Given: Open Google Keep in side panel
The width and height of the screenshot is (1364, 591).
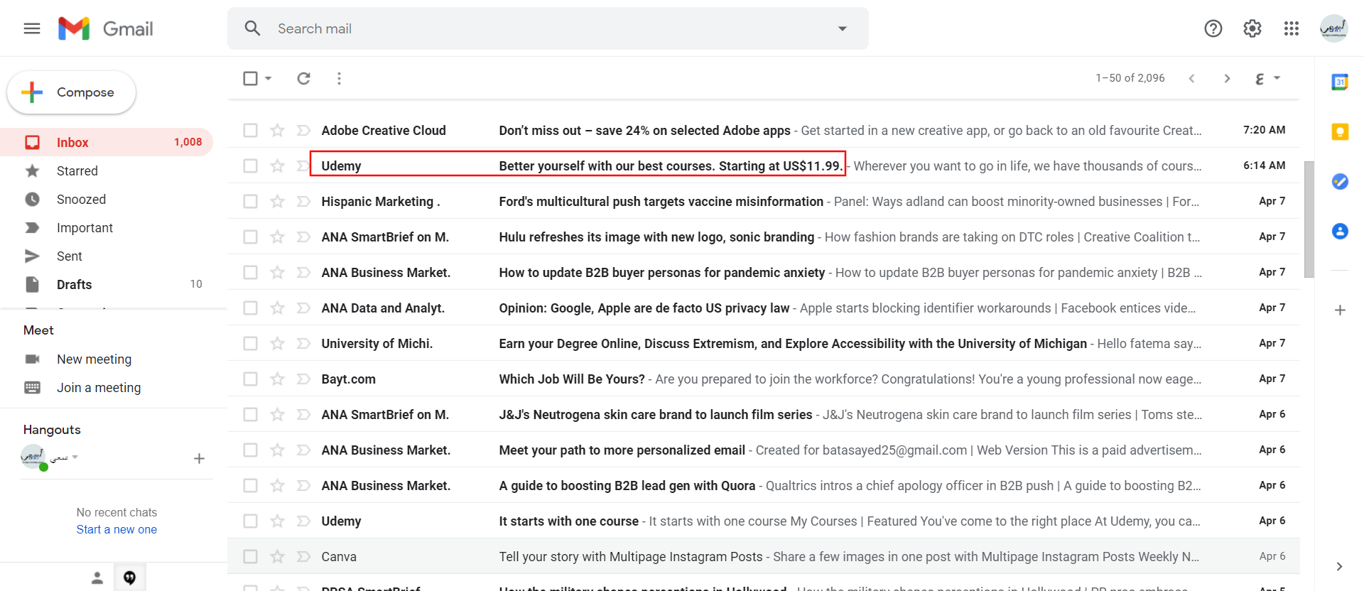Looking at the screenshot, I should [x=1340, y=131].
